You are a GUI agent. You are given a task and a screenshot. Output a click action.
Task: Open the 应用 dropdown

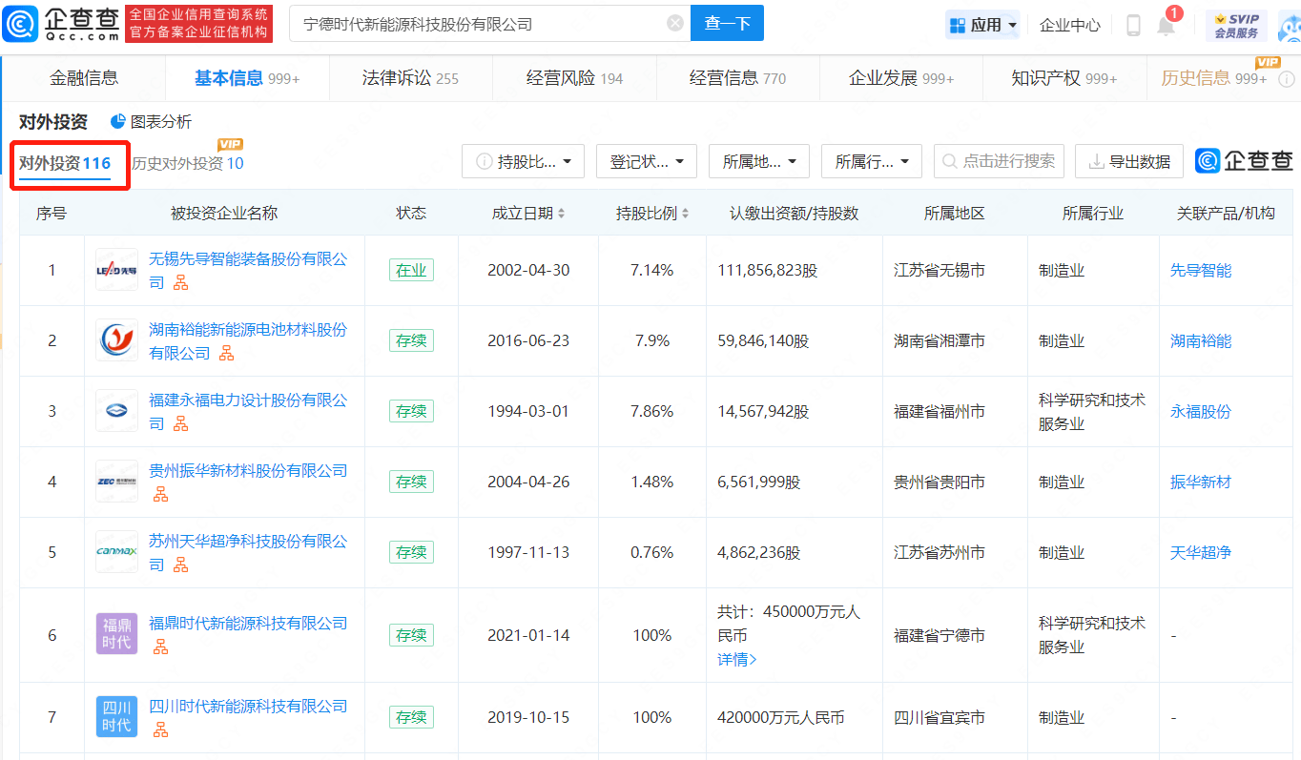point(982,25)
